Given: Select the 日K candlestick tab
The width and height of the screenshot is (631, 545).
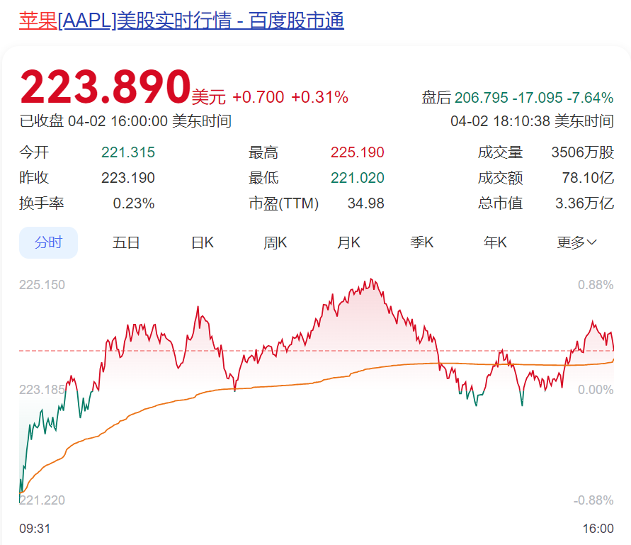Looking at the screenshot, I should [202, 242].
